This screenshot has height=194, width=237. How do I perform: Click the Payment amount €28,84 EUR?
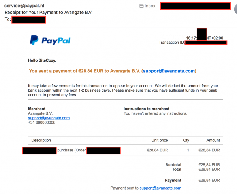[x=209, y=180]
